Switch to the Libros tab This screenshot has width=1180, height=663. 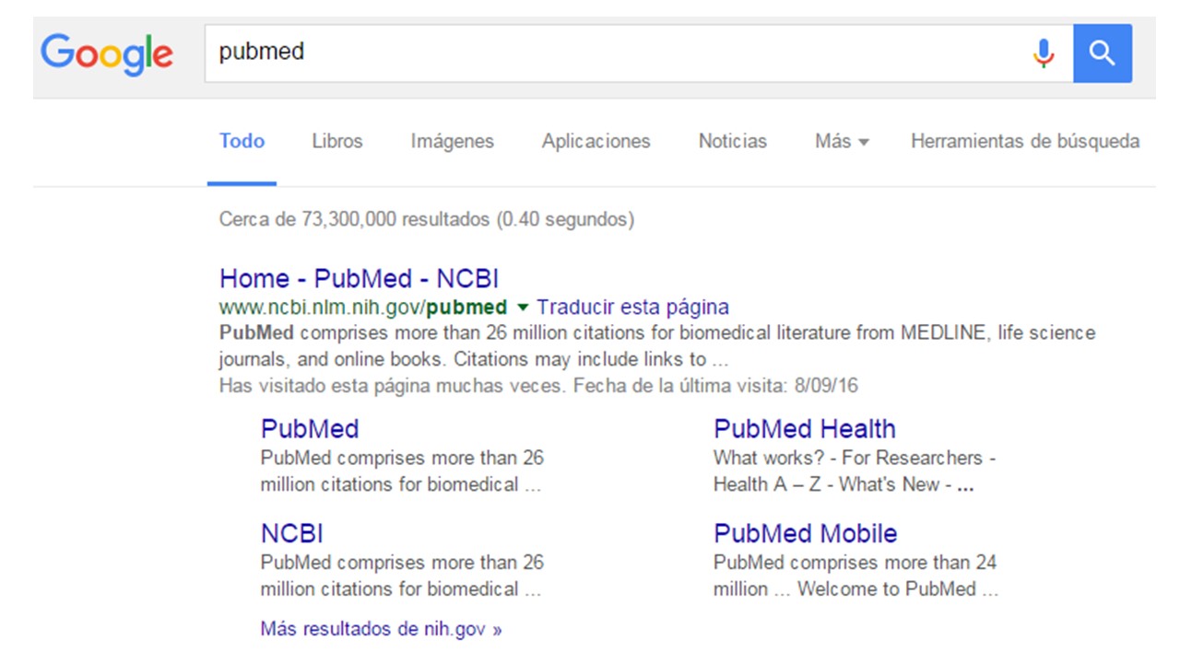coord(337,141)
